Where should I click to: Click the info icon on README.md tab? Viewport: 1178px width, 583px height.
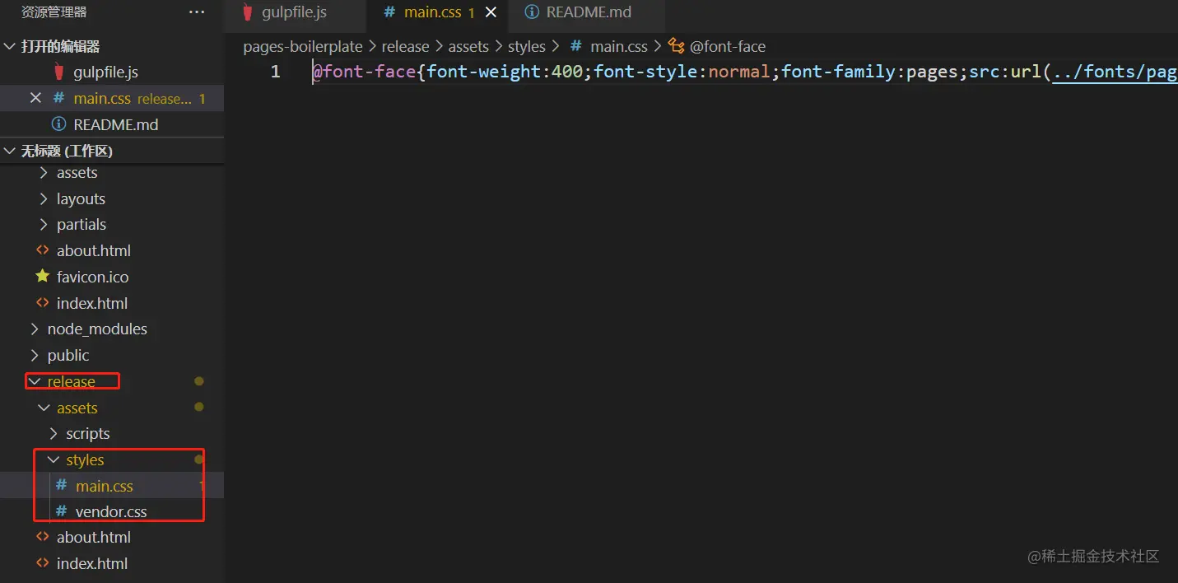coord(532,12)
